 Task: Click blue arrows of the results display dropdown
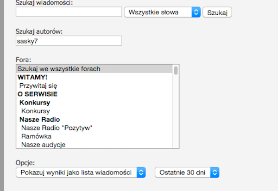coord(141,172)
